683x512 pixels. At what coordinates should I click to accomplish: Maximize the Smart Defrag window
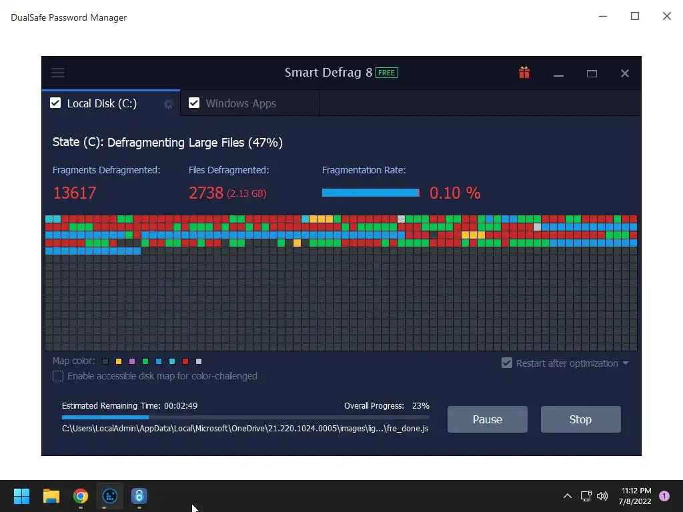pyautogui.click(x=592, y=73)
